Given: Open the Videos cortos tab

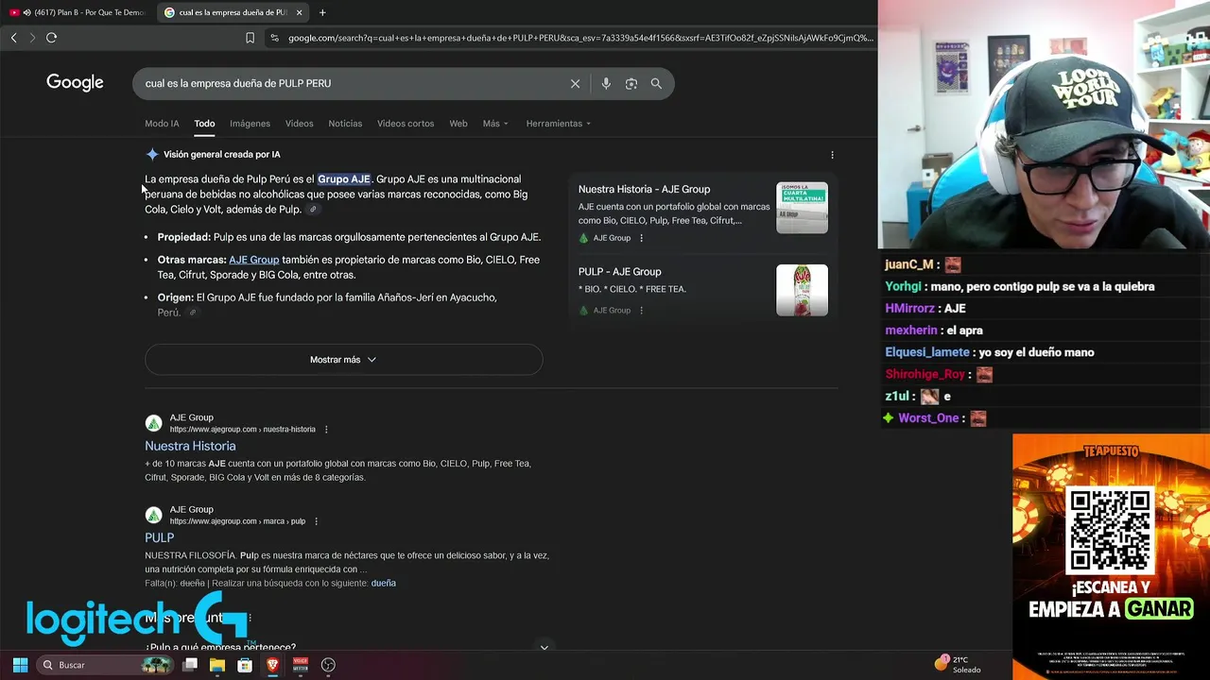Looking at the screenshot, I should (406, 124).
